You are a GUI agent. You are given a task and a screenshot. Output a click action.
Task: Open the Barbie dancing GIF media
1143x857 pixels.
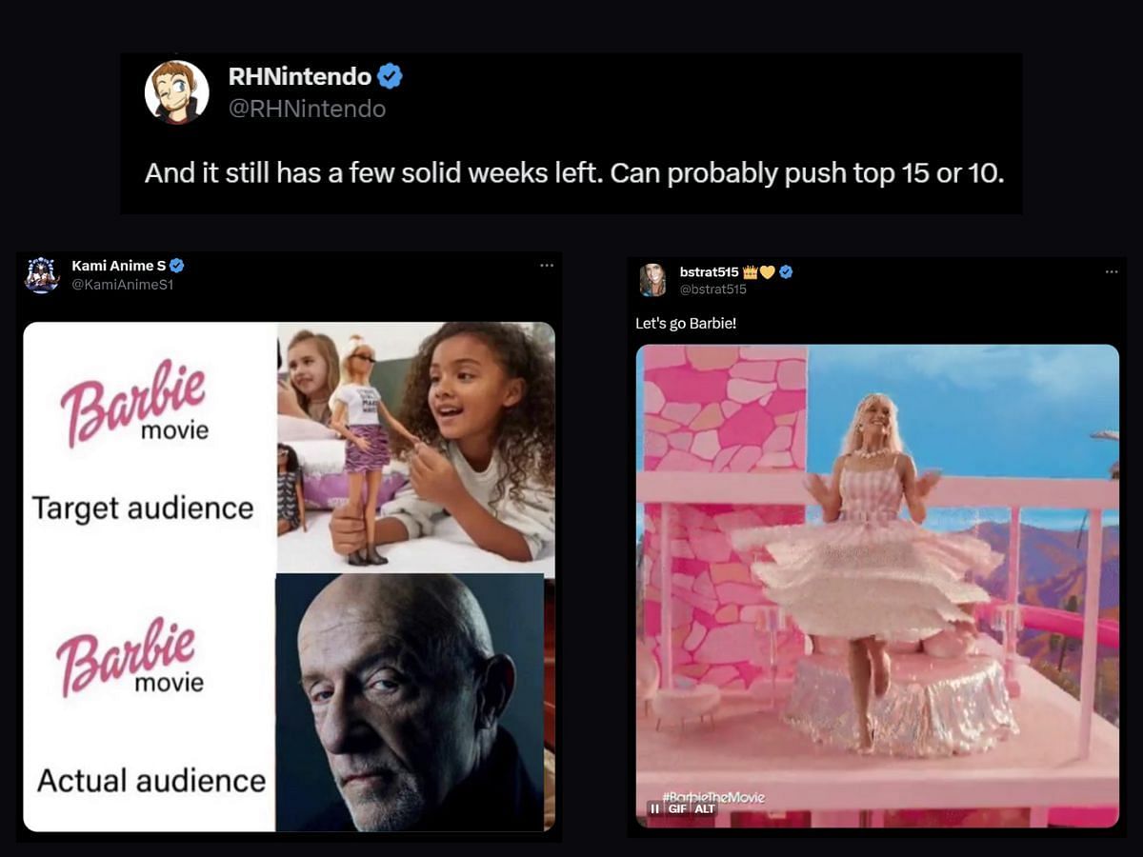[x=877, y=586]
